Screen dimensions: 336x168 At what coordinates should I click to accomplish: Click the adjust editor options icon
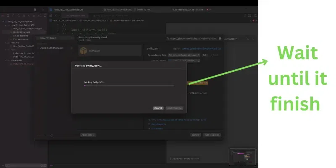[x=249, y=16]
